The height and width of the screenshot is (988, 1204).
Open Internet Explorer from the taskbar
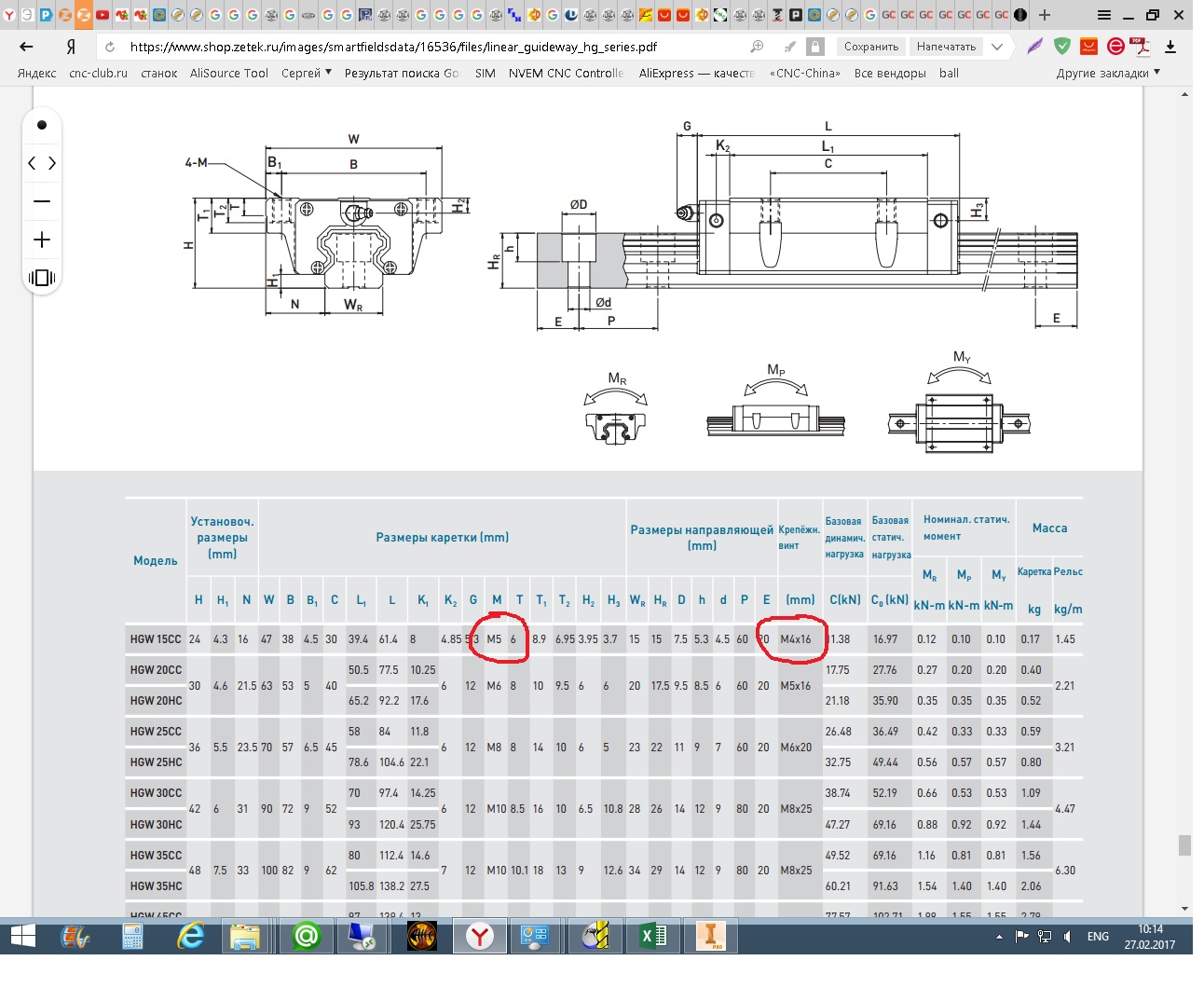pyautogui.click(x=190, y=936)
